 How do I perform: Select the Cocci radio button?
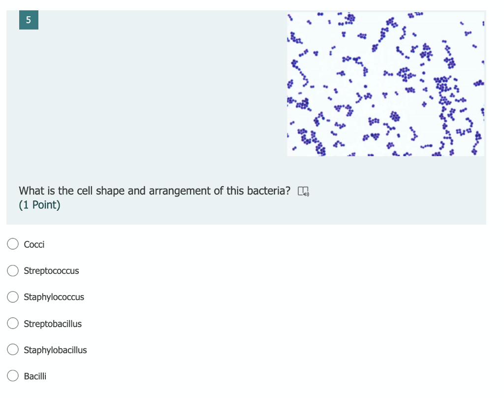pyautogui.click(x=13, y=244)
